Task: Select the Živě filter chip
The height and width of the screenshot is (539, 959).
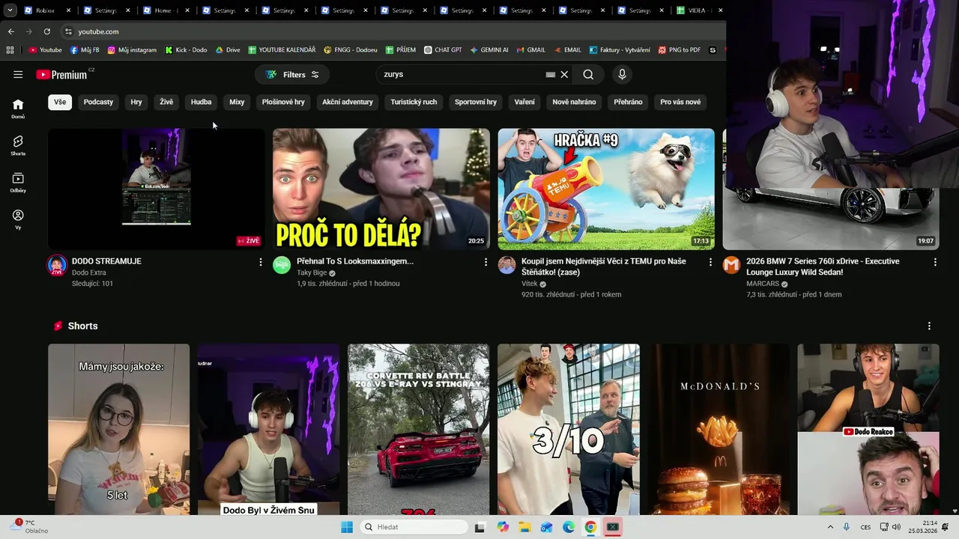Action: pyautogui.click(x=166, y=102)
